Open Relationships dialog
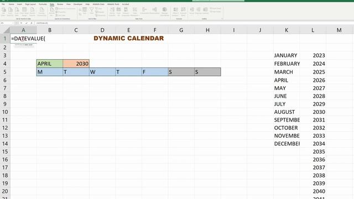 click(154, 11)
